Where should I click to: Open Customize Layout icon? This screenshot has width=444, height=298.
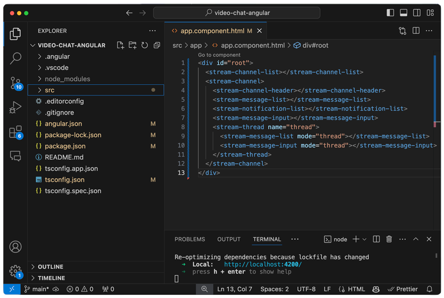coord(430,13)
